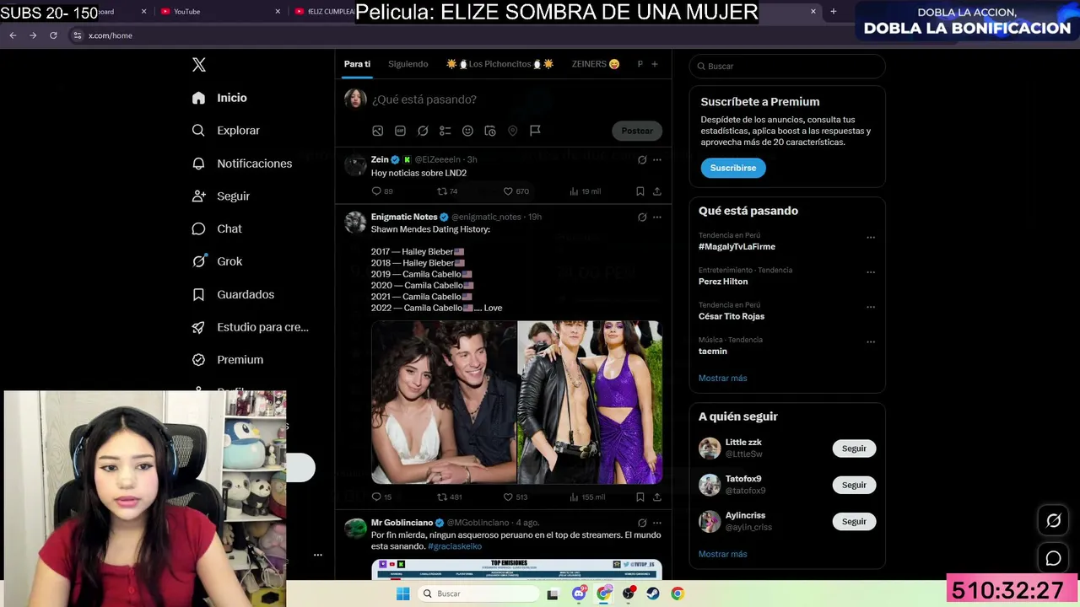1080x607 pixels.
Task: Add a new timeline tab with plus icon
Action: [654, 64]
